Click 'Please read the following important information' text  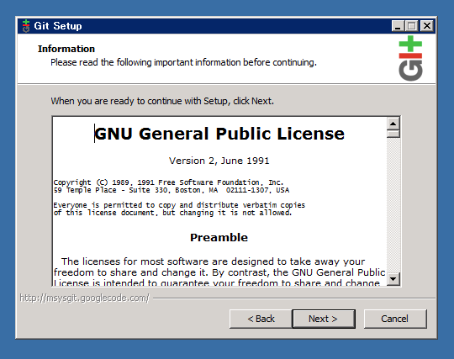[183, 62]
